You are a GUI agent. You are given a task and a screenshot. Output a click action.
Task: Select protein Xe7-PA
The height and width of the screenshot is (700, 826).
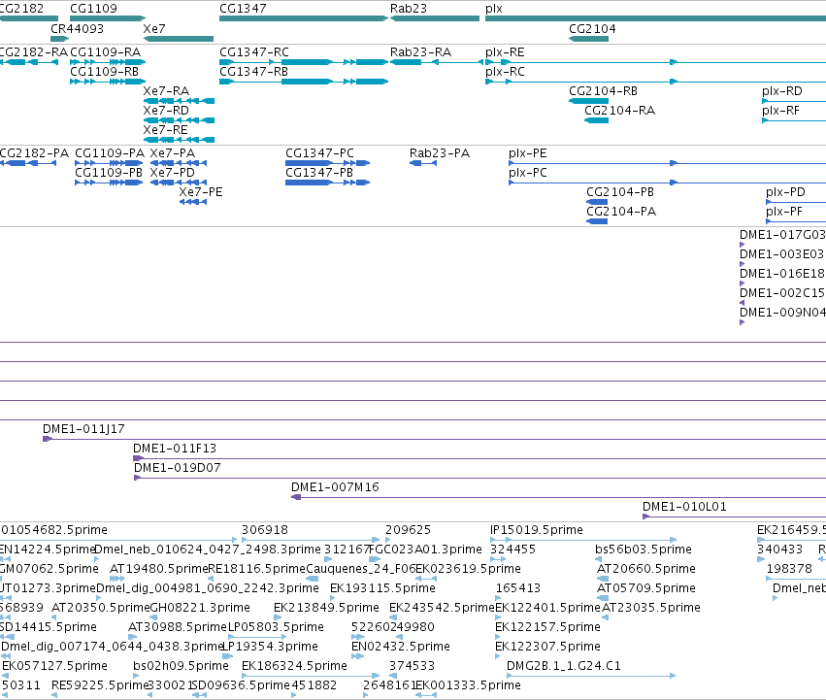(x=179, y=163)
